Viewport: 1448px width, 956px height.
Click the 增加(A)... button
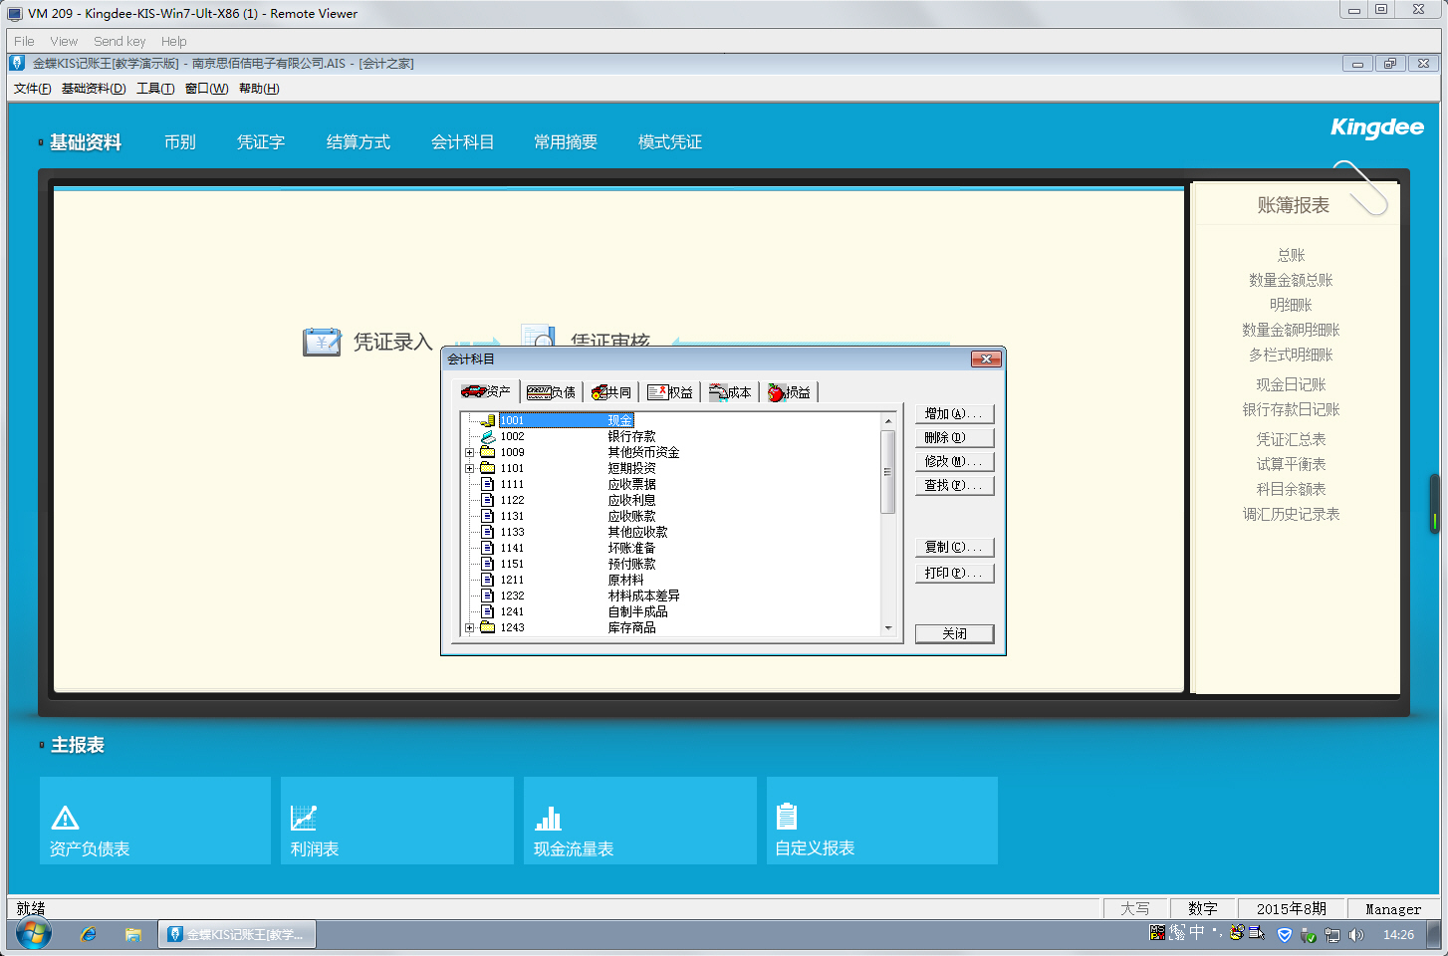click(x=954, y=413)
